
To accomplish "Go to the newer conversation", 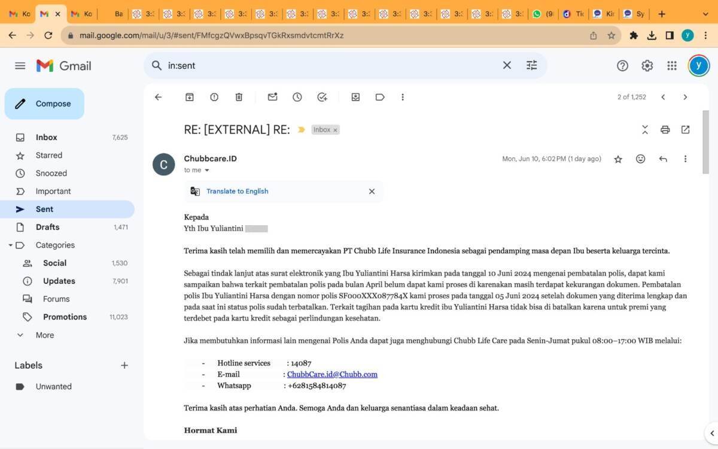I will tap(663, 97).
